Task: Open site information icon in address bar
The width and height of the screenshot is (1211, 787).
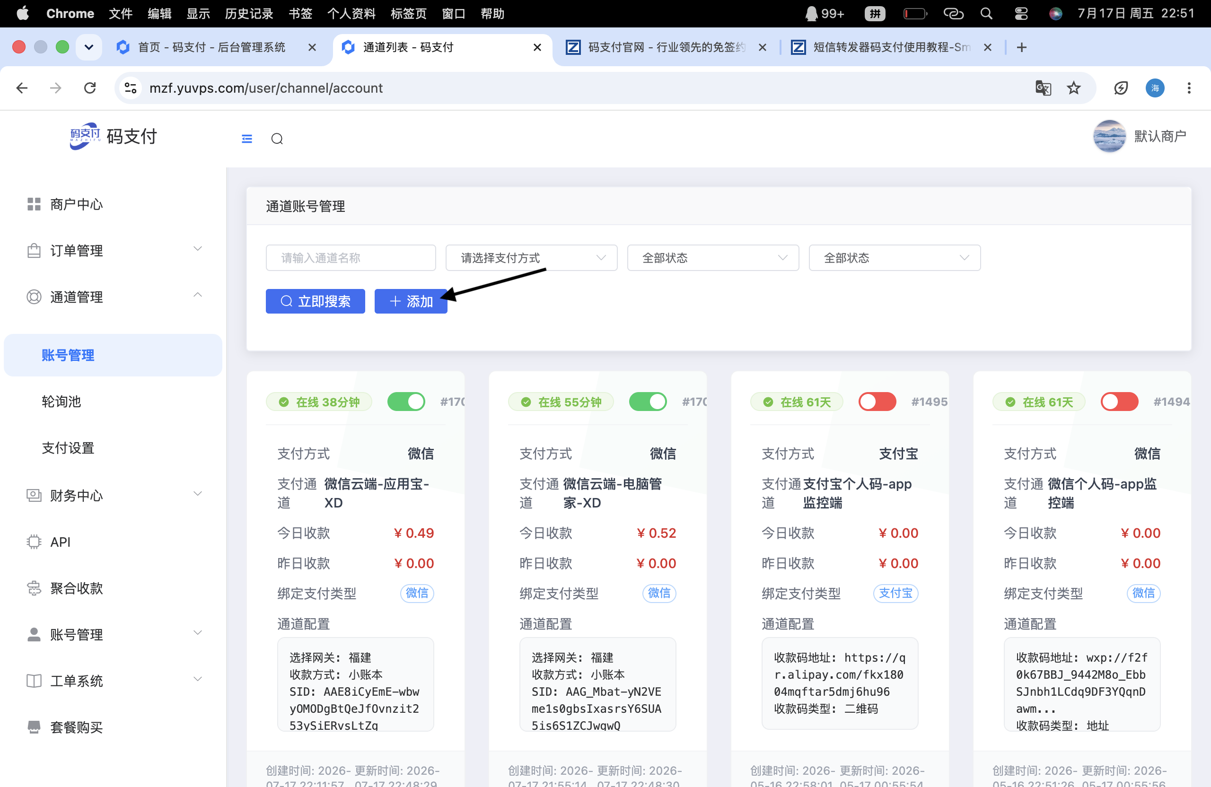Action: click(131, 88)
